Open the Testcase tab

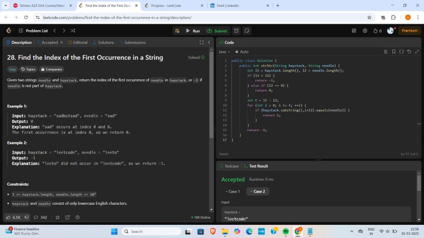[x=230, y=166]
